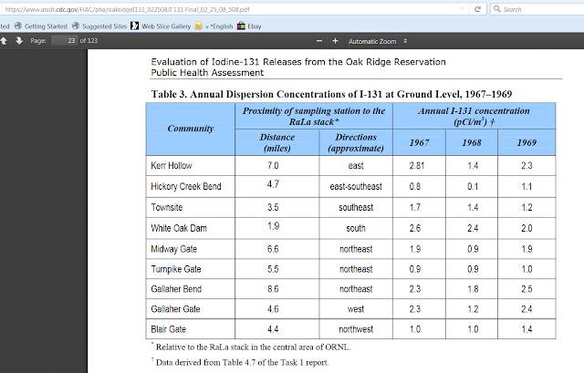Screen dimensions: 584x373
Task: Click the 7.0 distance value
Action: pos(273,166)
